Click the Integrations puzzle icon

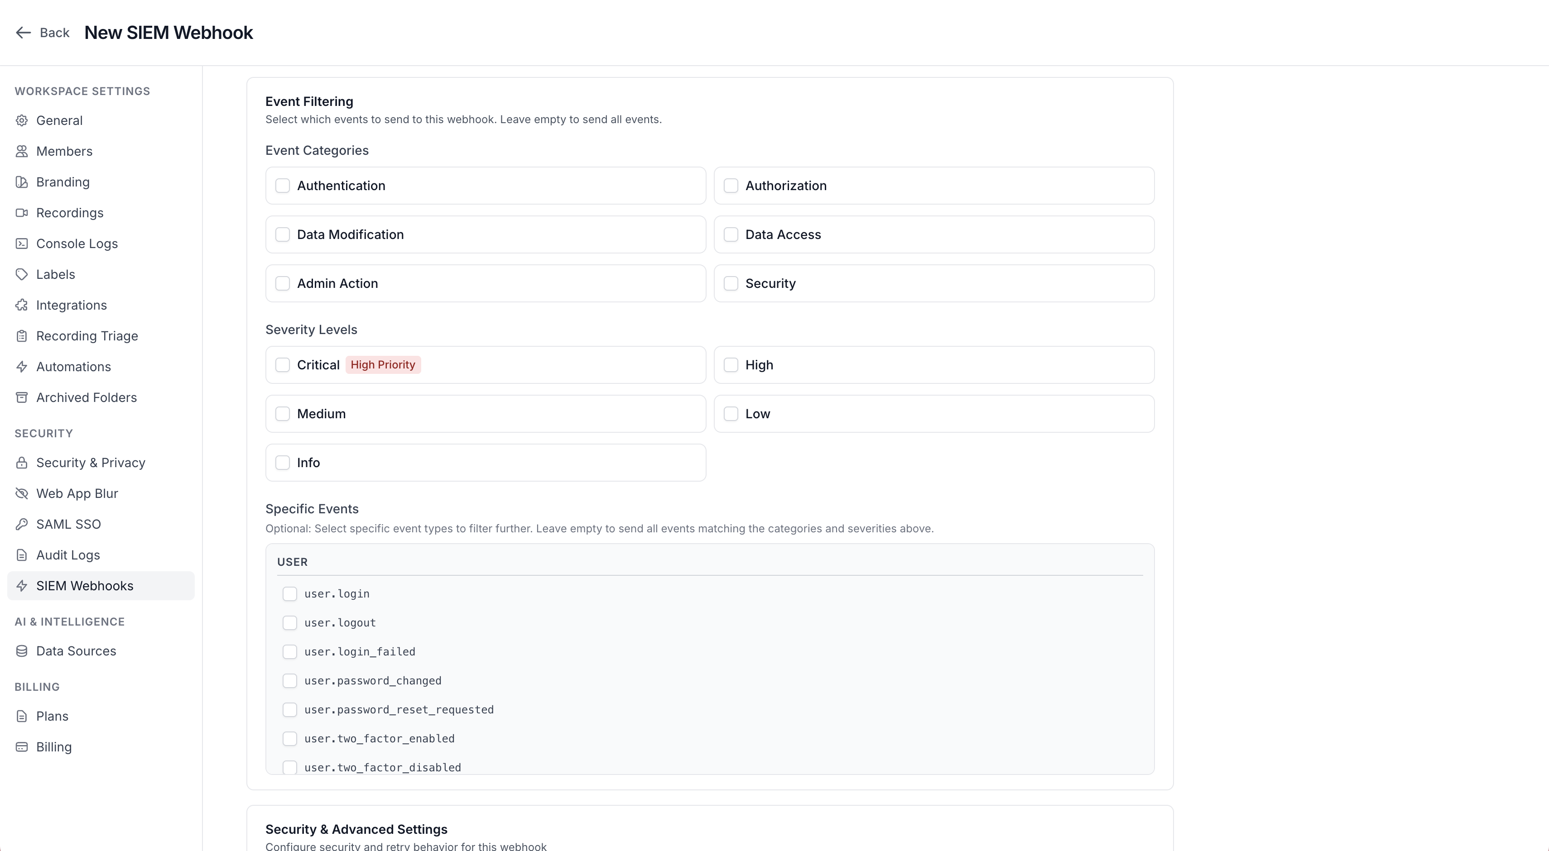point(22,305)
